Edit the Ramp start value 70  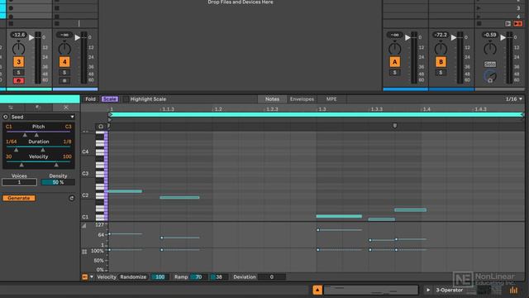click(x=198, y=277)
